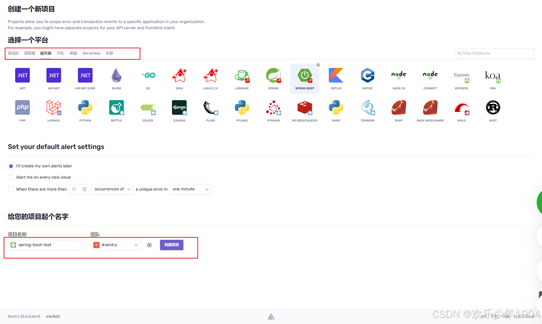Enable "Alert me on every new issue"

pyautogui.click(x=11, y=177)
